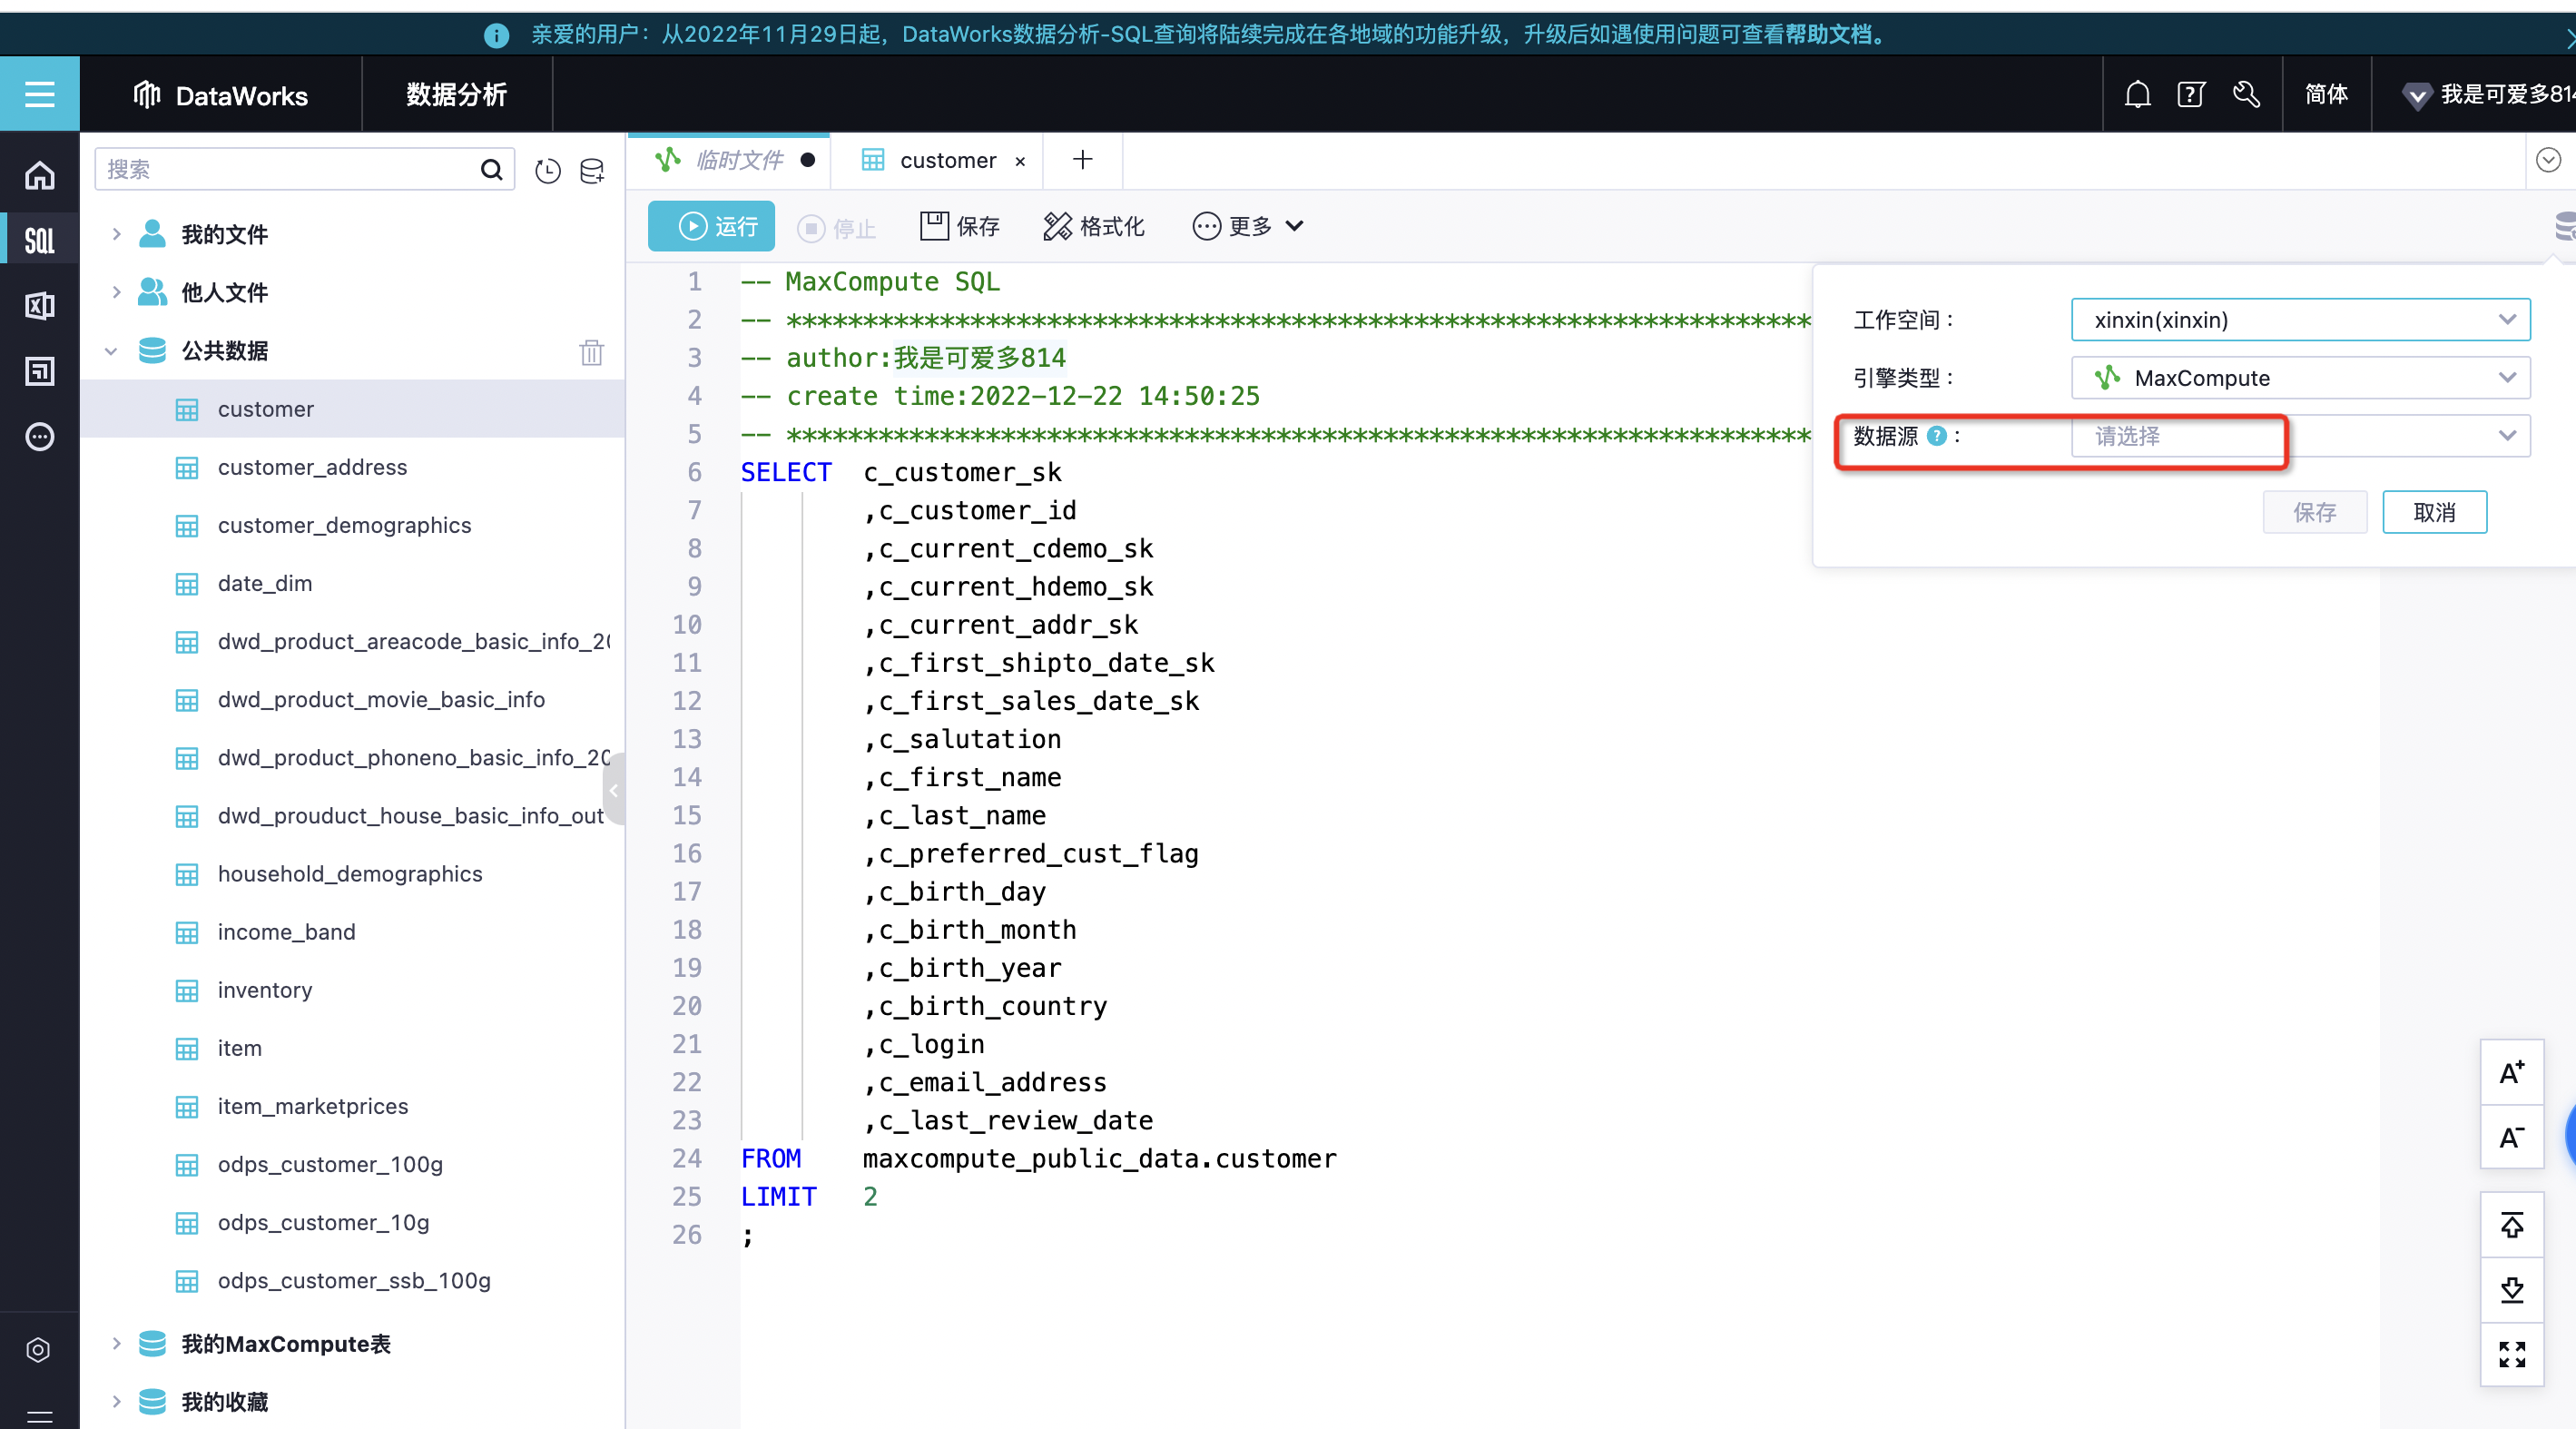Click 取消 in the data source panel
This screenshot has width=2576, height=1429.
click(2434, 512)
